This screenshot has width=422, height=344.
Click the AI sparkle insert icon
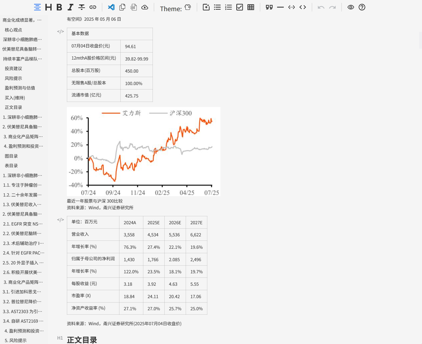pos(206,7)
